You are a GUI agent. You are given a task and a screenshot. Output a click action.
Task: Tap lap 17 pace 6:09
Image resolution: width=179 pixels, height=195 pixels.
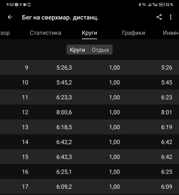click(166, 187)
